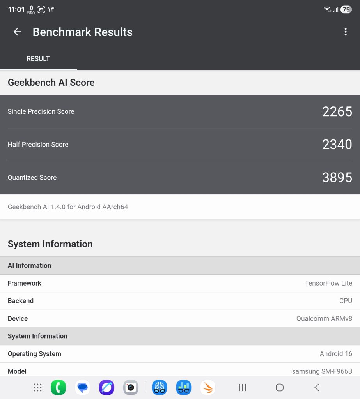Viewport: 360px width, 399px height.
Task: Tap the home navigation button
Action: tap(280, 388)
